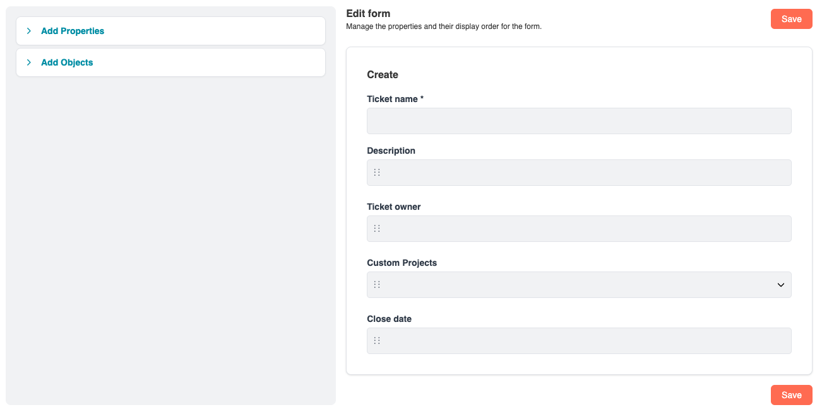822x412 pixels.
Task: Open the Custom Projects dropdown arrow
Action: 781,285
